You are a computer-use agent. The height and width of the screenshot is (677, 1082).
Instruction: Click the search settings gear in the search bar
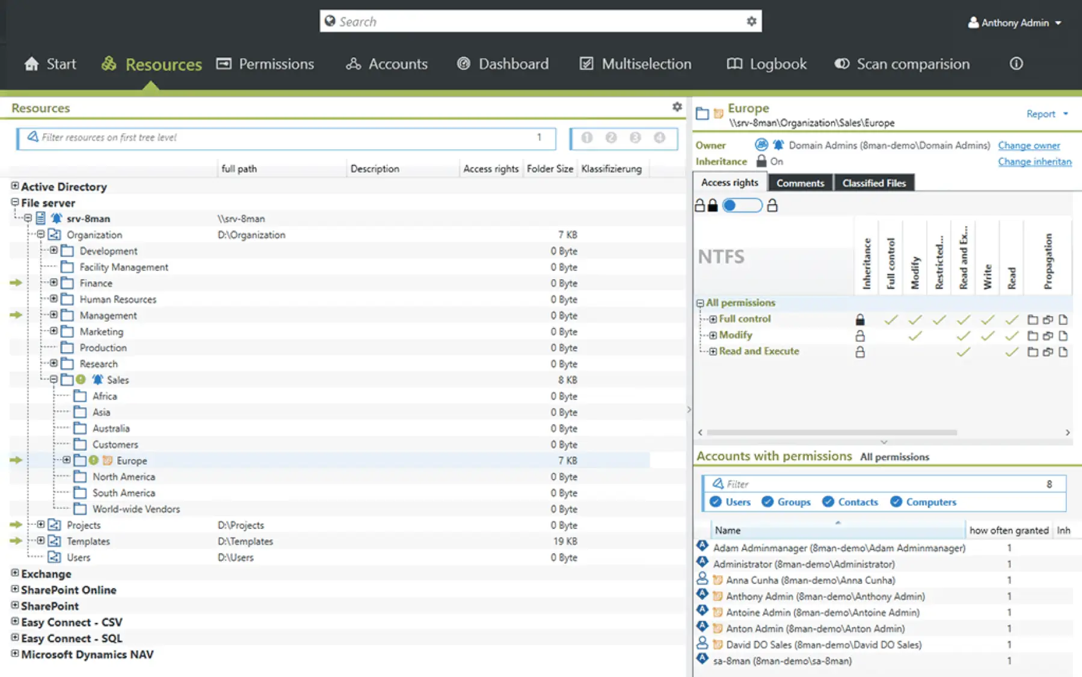pyautogui.click(x=751, y=21)
